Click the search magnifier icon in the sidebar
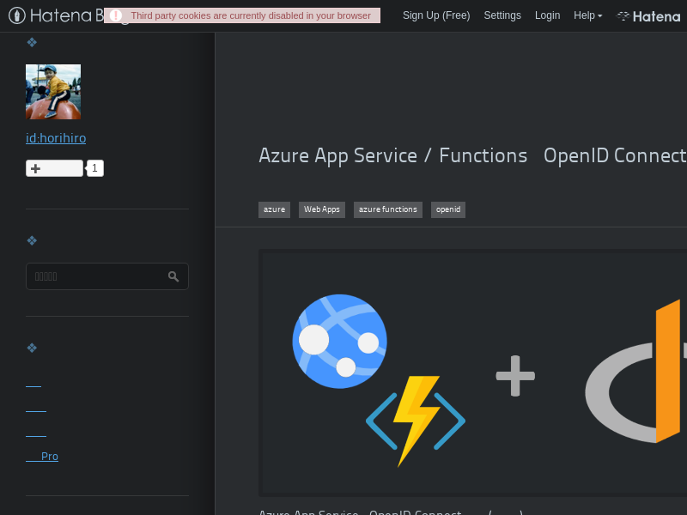The image size is (687, 515). tap(173, 276)
